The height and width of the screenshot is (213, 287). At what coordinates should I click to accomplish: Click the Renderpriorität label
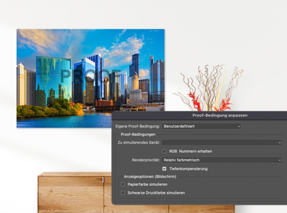coord(146,160)
